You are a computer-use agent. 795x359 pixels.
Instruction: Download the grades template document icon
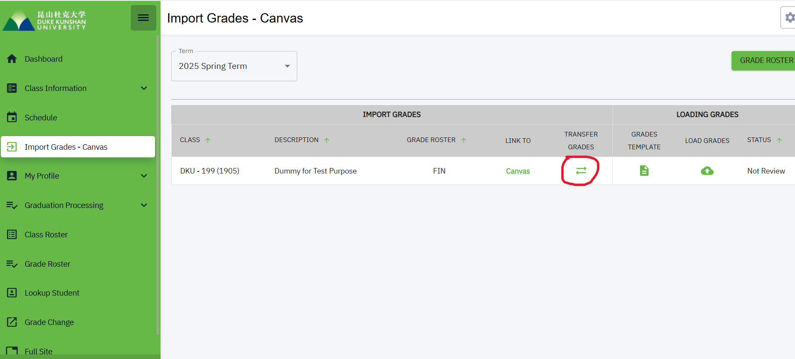pyautogui.click(x=644, y=171)
